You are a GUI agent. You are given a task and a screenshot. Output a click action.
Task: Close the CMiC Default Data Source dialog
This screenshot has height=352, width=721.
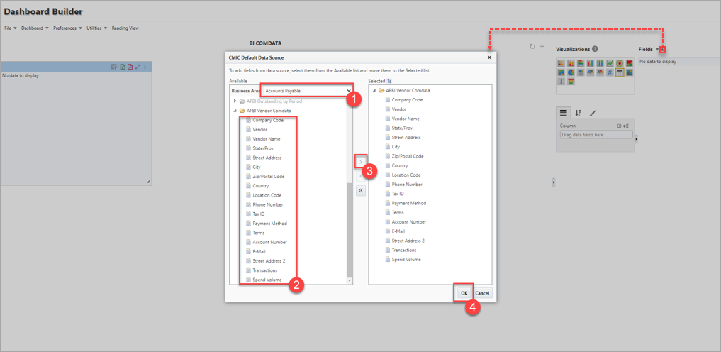click(489, 57)
